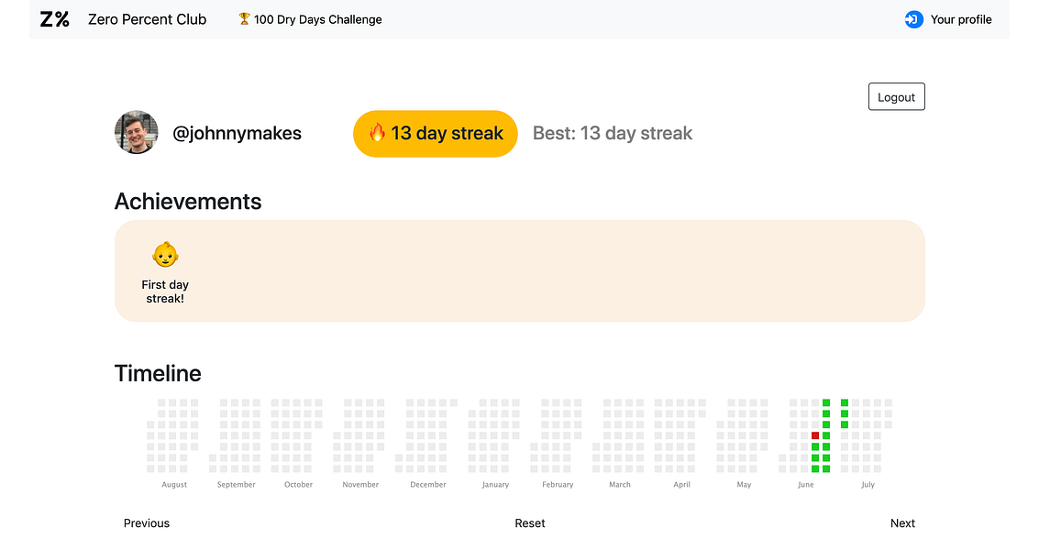
Task: Click the @johnnymakes username
Action: (237, 133)
